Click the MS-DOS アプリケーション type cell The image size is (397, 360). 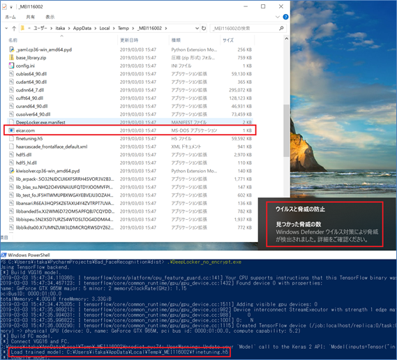194,130
